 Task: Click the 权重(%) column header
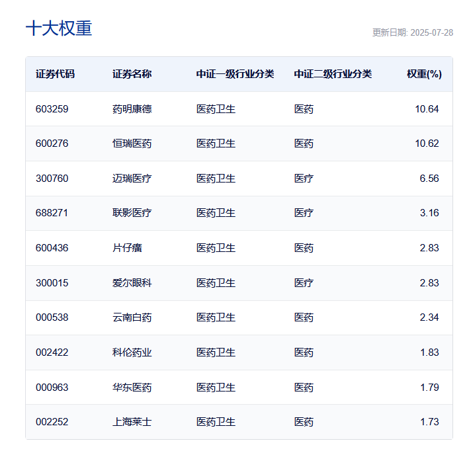(424, 74)
